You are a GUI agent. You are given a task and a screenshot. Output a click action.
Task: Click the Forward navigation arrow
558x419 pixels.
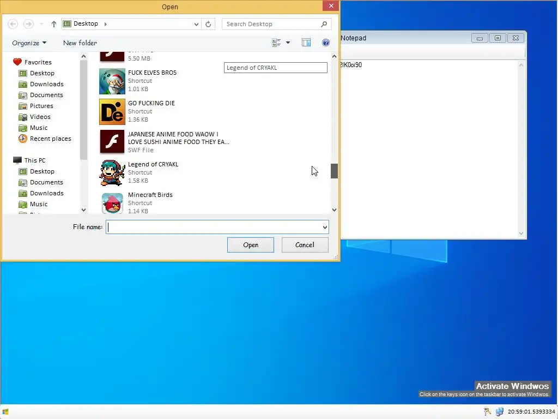[x=28, y=24]
